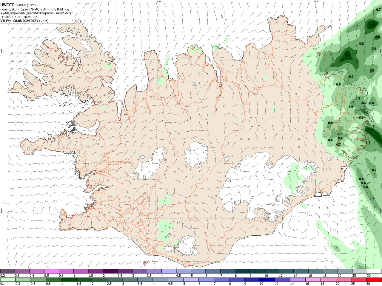Click the '30' label under the upper legend row

(x=369, y=276)
